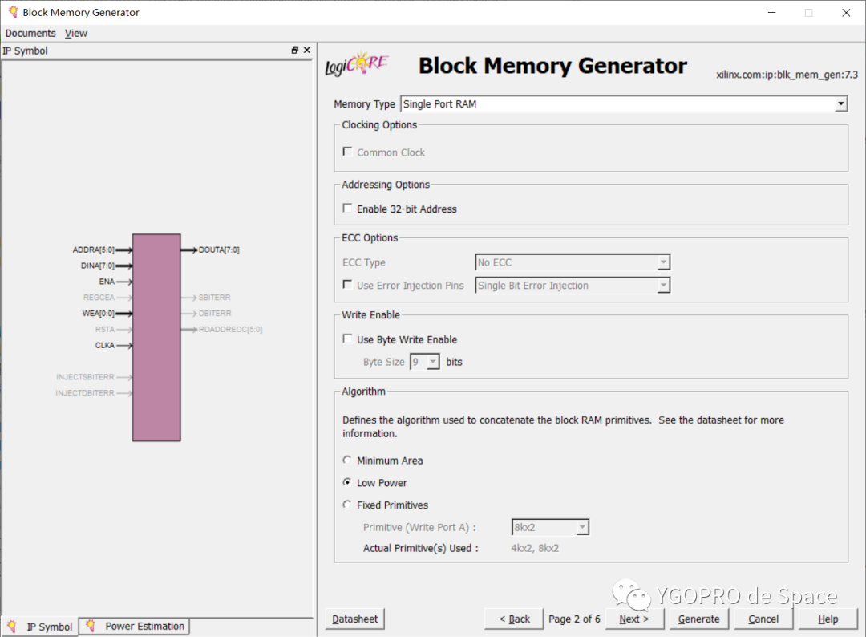Click the DINA[7:0] port label

[x=97, y=266]
